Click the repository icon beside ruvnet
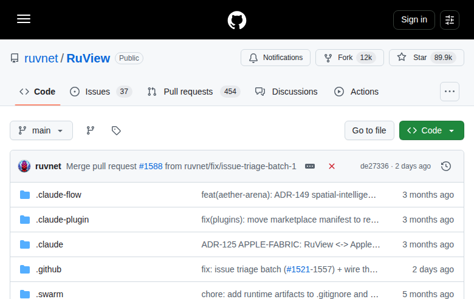Viewport: 474px width, 299px height. pyautogui.click(x=15, y=58)
